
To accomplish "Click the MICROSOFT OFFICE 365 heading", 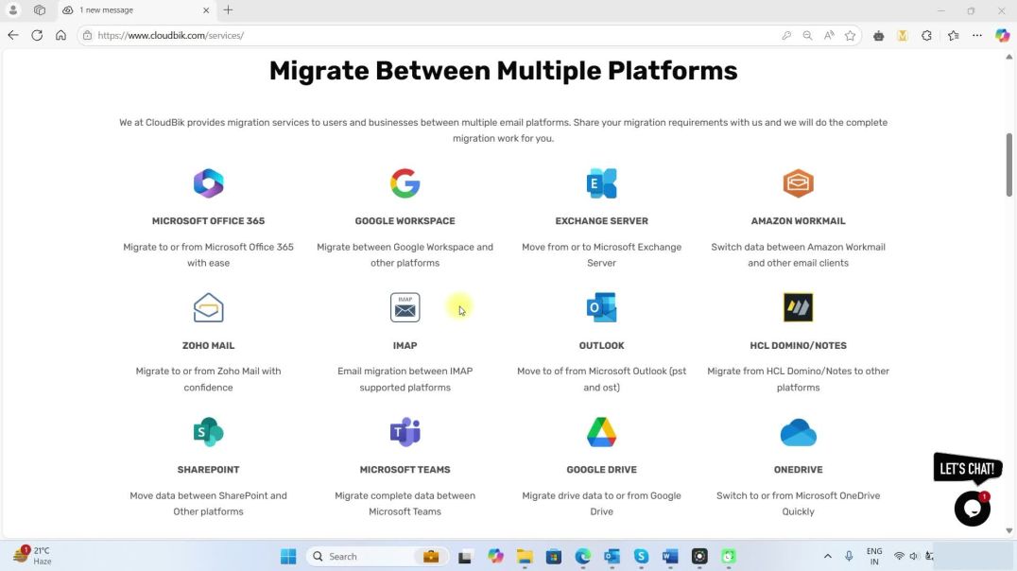I will click(208, 220).
